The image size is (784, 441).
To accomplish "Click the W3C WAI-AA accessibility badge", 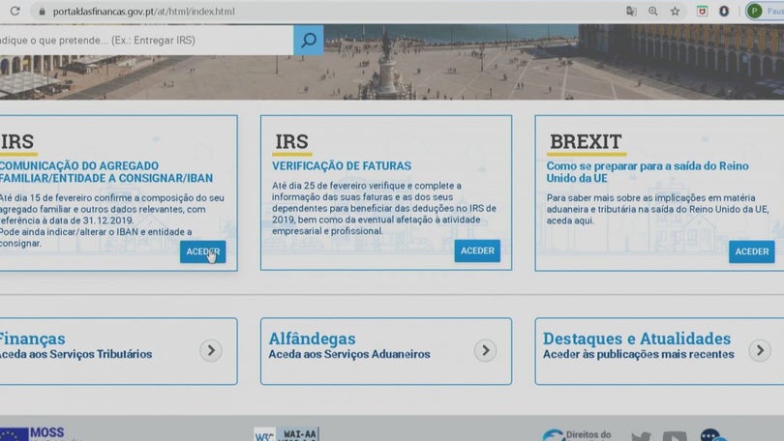I will (286, 434).
